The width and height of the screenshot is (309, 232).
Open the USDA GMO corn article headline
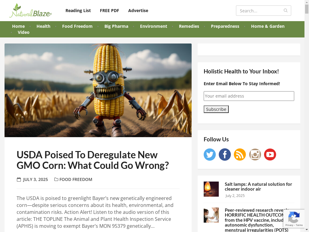click(x=93, y=160)
